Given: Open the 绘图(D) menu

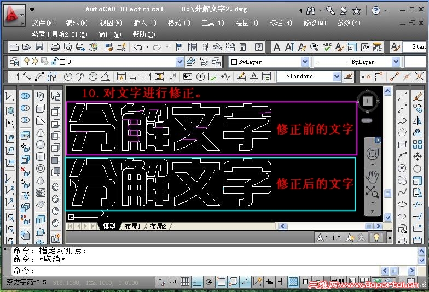Looking at the screenshot, I should tap(246, 23).
